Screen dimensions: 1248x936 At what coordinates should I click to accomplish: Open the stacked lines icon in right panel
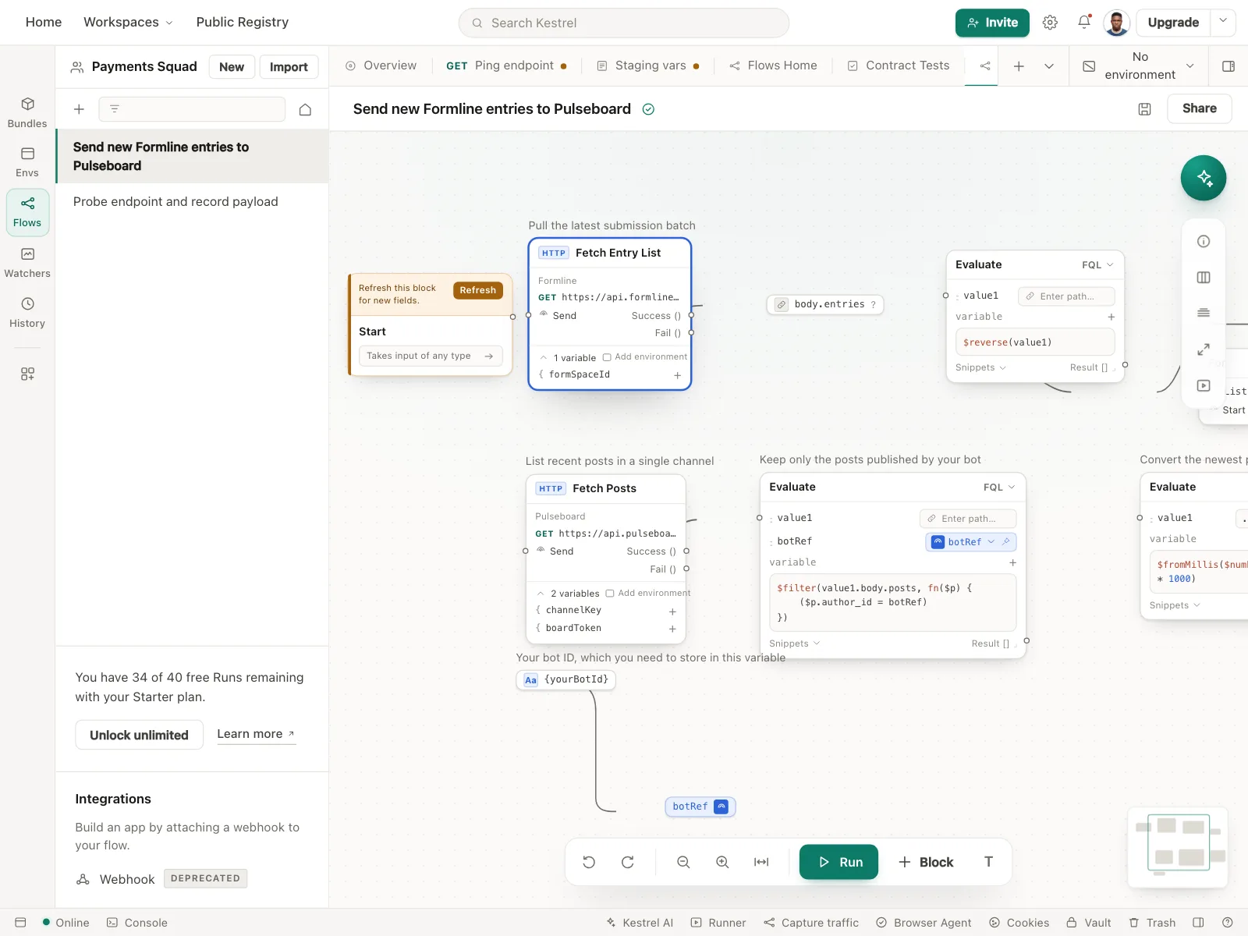pos(1204,313)
